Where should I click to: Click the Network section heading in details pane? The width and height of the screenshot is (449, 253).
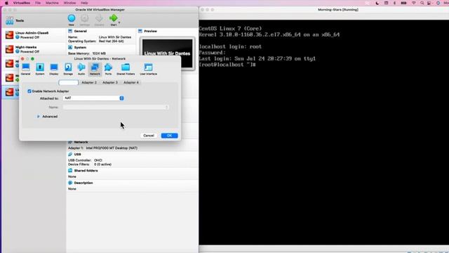(81, 142)
